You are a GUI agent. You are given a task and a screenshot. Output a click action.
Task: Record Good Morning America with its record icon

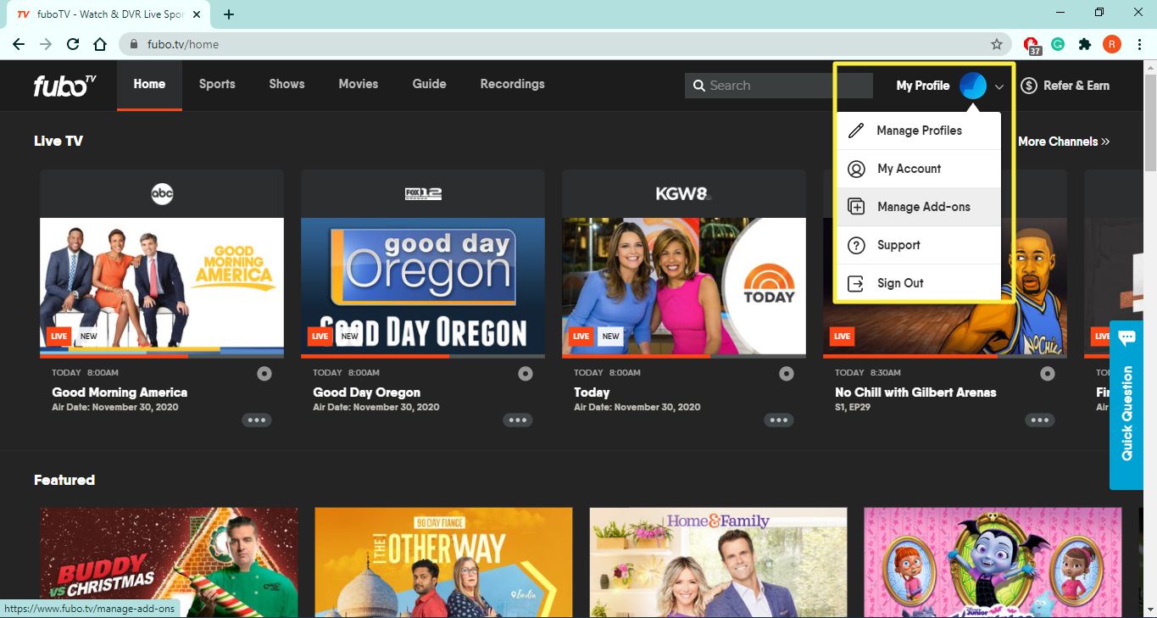click(264, 373)
